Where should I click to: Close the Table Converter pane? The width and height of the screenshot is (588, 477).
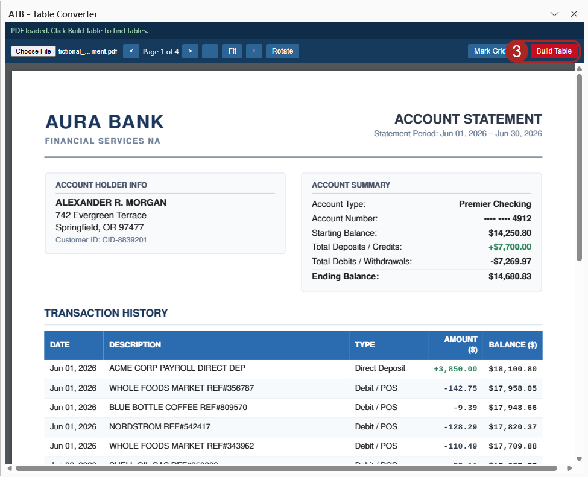click(574, 14)
